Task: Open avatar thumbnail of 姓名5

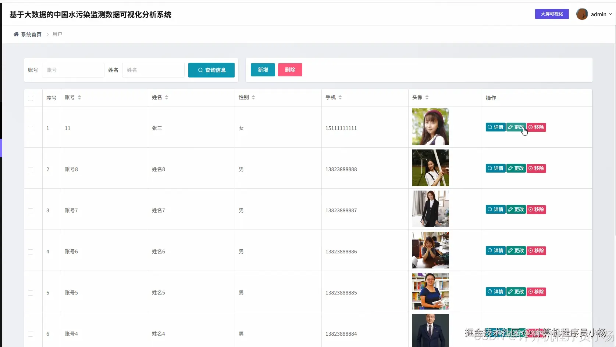Action: tap(431, 291)
